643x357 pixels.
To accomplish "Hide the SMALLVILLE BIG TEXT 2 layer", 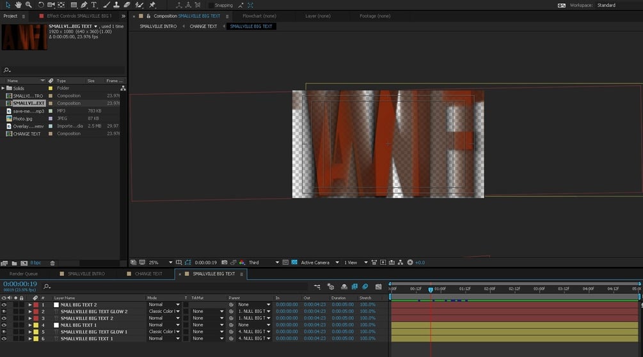I will tap(4, 318).
